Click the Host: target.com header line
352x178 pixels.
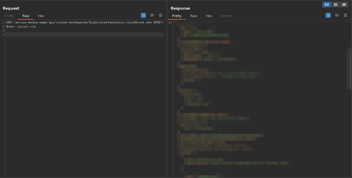click(x=22, y=26)
